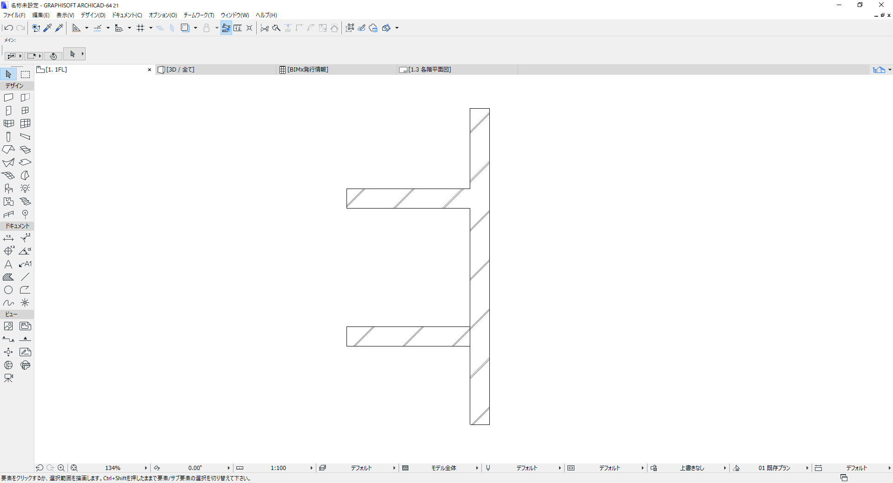Expand the 01 既存プラン renovation filter dropdown
Viewport: 893px width, 483px height.
(807, 468)
